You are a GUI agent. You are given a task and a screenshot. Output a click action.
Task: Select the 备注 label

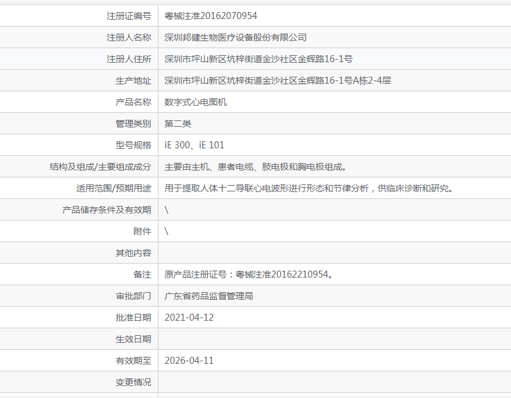point(142,274)
